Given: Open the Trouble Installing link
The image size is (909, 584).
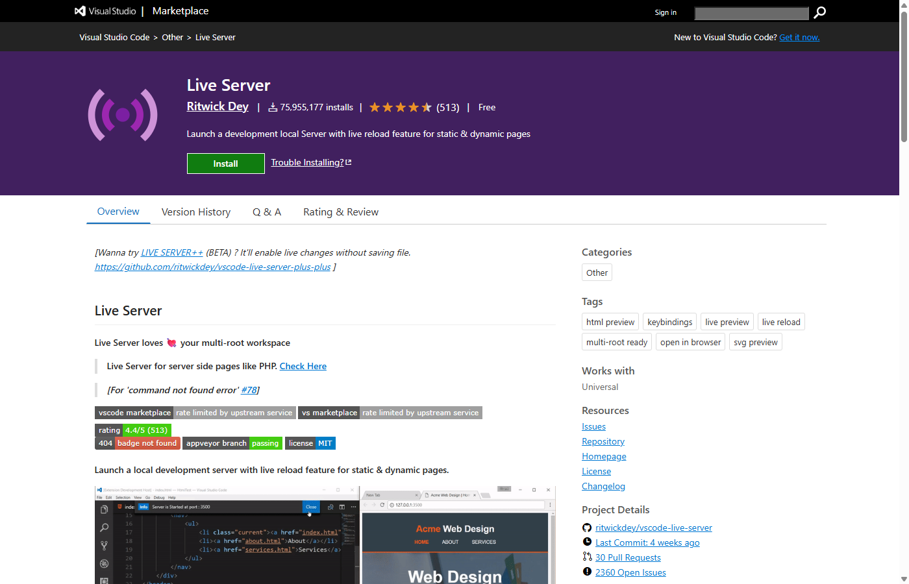Looking at the screenshot, I should point(307,162).
